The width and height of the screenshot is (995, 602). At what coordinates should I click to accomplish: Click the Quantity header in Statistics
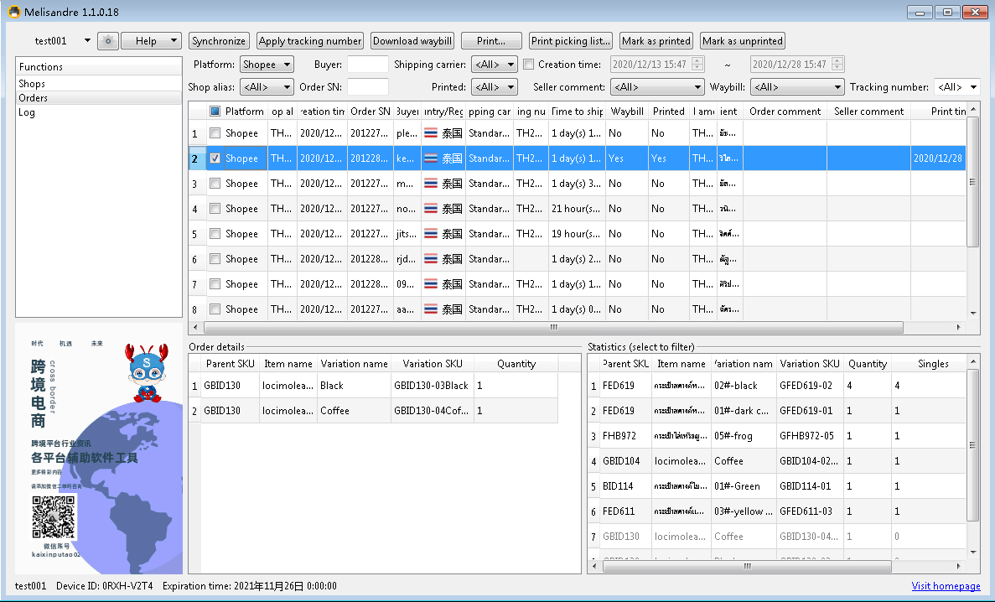(x=867, y=364)
